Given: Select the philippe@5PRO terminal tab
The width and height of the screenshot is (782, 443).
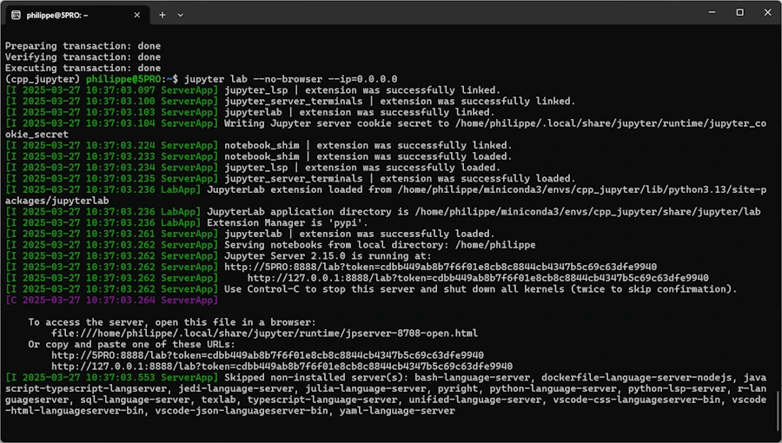Looking at the screenshot, I should (x=77, y=15).
